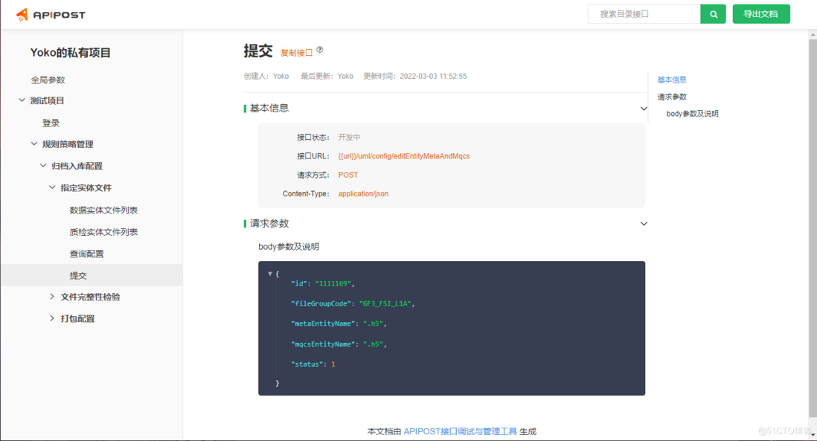Jump to 基本信息 in the outline
Image resolution: width=817 pixels, height=441 pixels.
(x=672, y=80)
